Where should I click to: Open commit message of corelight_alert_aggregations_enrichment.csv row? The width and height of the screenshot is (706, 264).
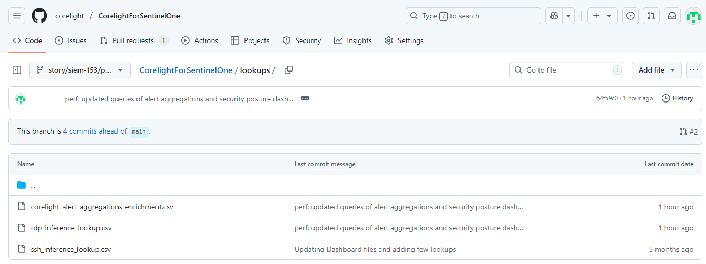click(x=409, y=207)
